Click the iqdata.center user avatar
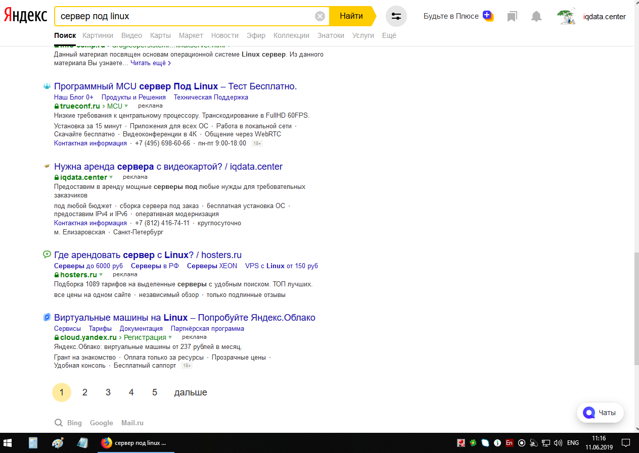The width and height of the screenshot is (639, 453). click(x=567, y=16)
